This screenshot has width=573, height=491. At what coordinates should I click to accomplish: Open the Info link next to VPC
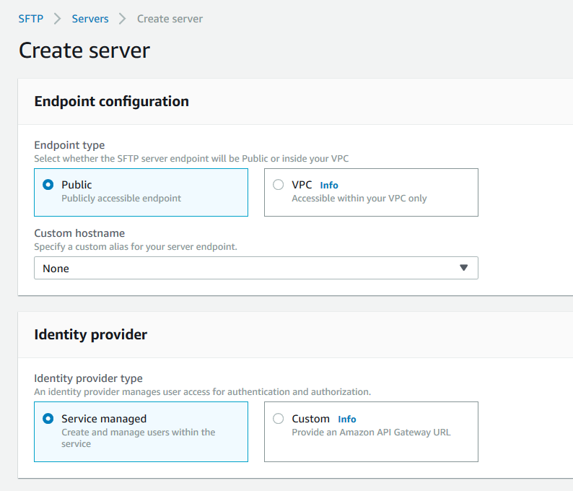tap(329, 186)
